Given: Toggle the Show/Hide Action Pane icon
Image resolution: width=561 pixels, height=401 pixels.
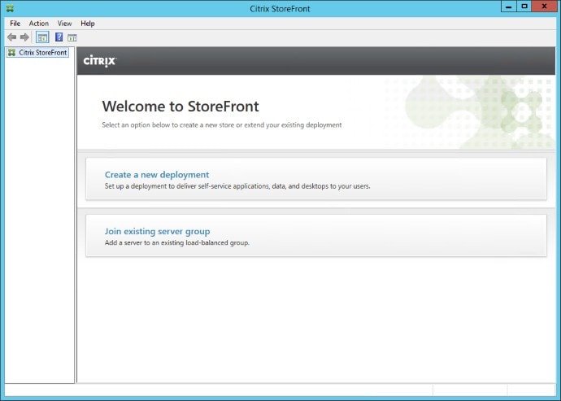Looking at the screenshot, I should point(72,37).
